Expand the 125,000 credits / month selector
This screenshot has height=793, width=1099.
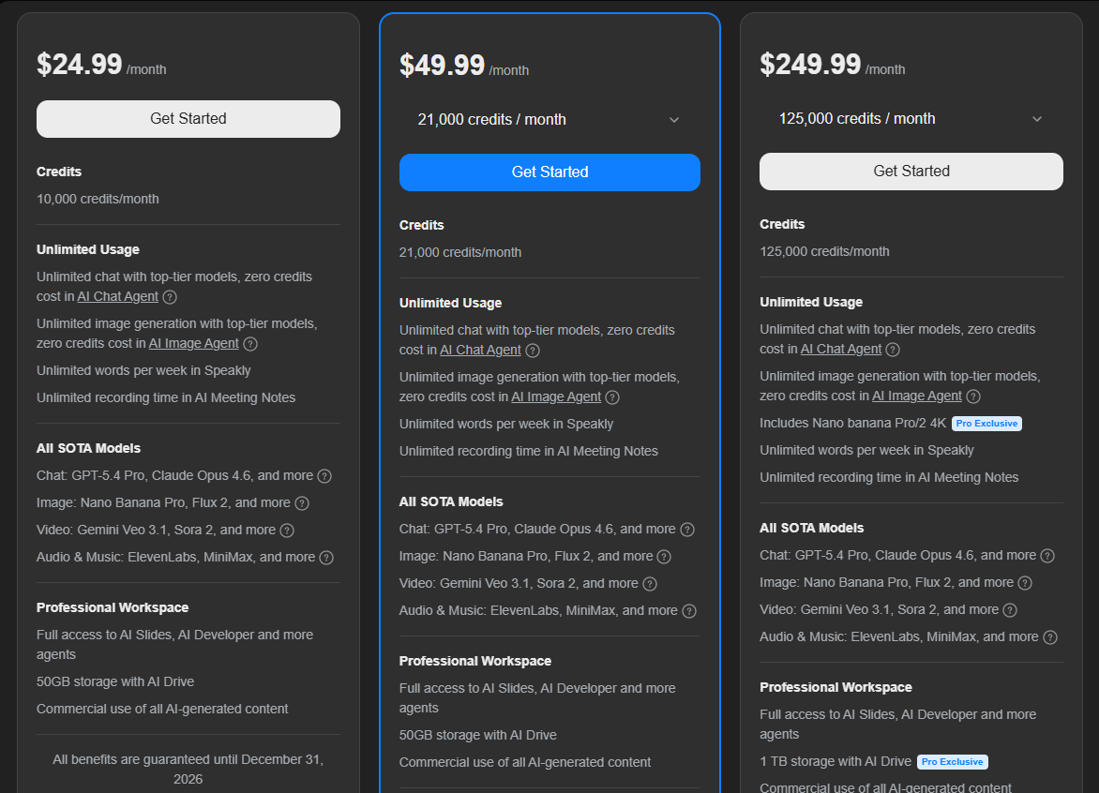point(911,119)
